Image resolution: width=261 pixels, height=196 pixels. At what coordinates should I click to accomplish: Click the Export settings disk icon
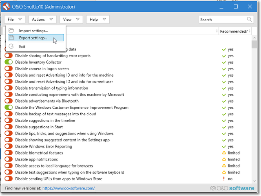(11, 38)
